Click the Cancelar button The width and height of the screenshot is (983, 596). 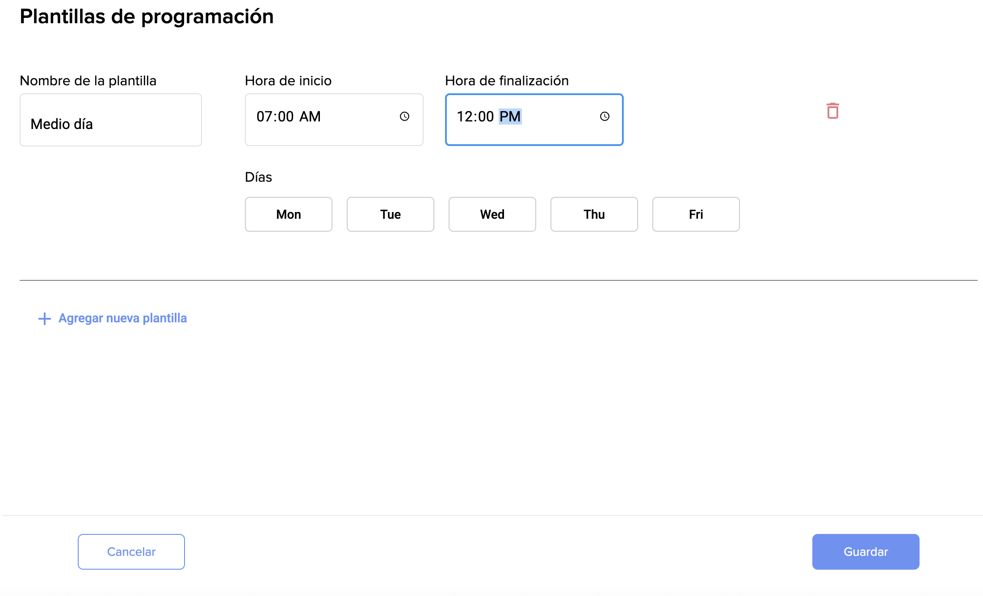point(131,552)
